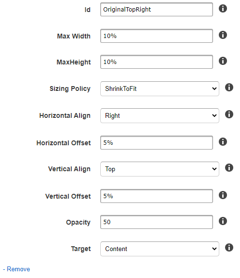Show info for Max Width
This screenshot has height=278, width=240.
223,35
